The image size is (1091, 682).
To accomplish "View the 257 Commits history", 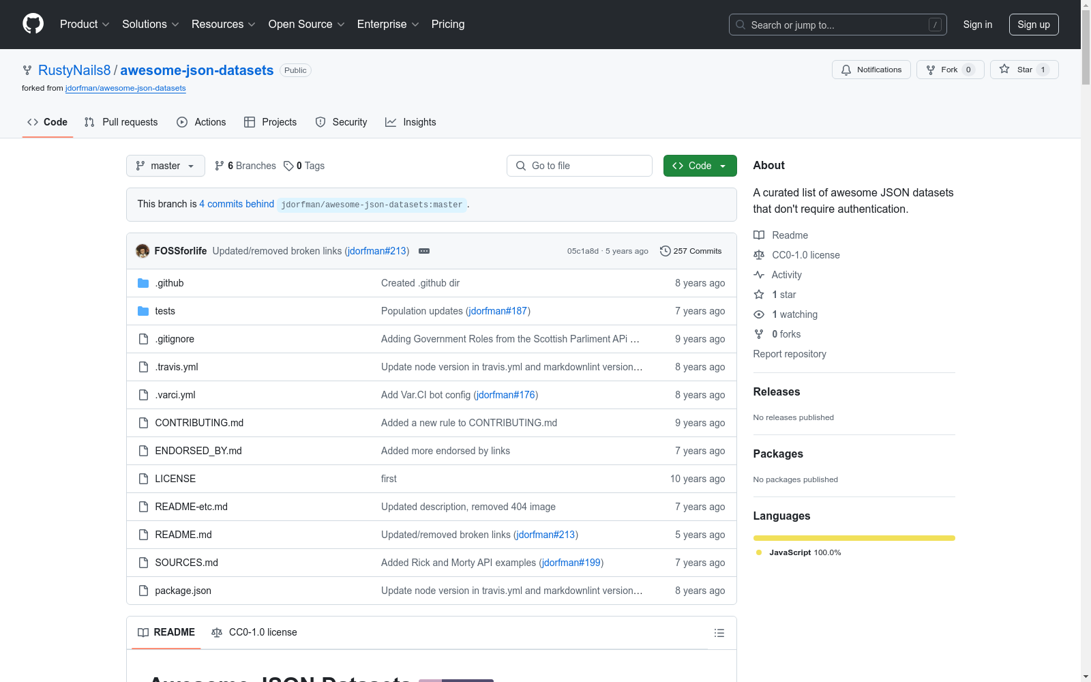I will click(x=691, y=251).
